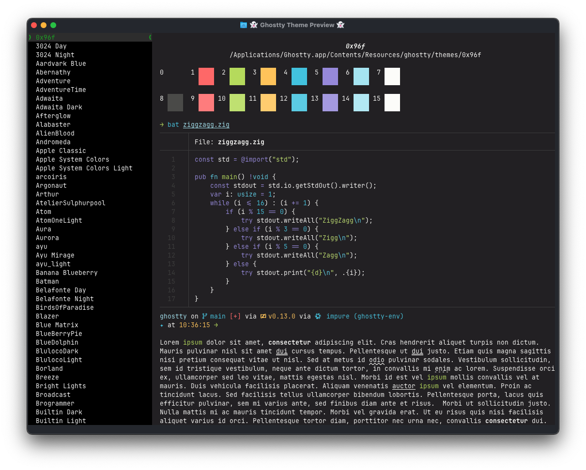
Task: Click the bright blue color swatch 12
Action: [x=299, y=103]
